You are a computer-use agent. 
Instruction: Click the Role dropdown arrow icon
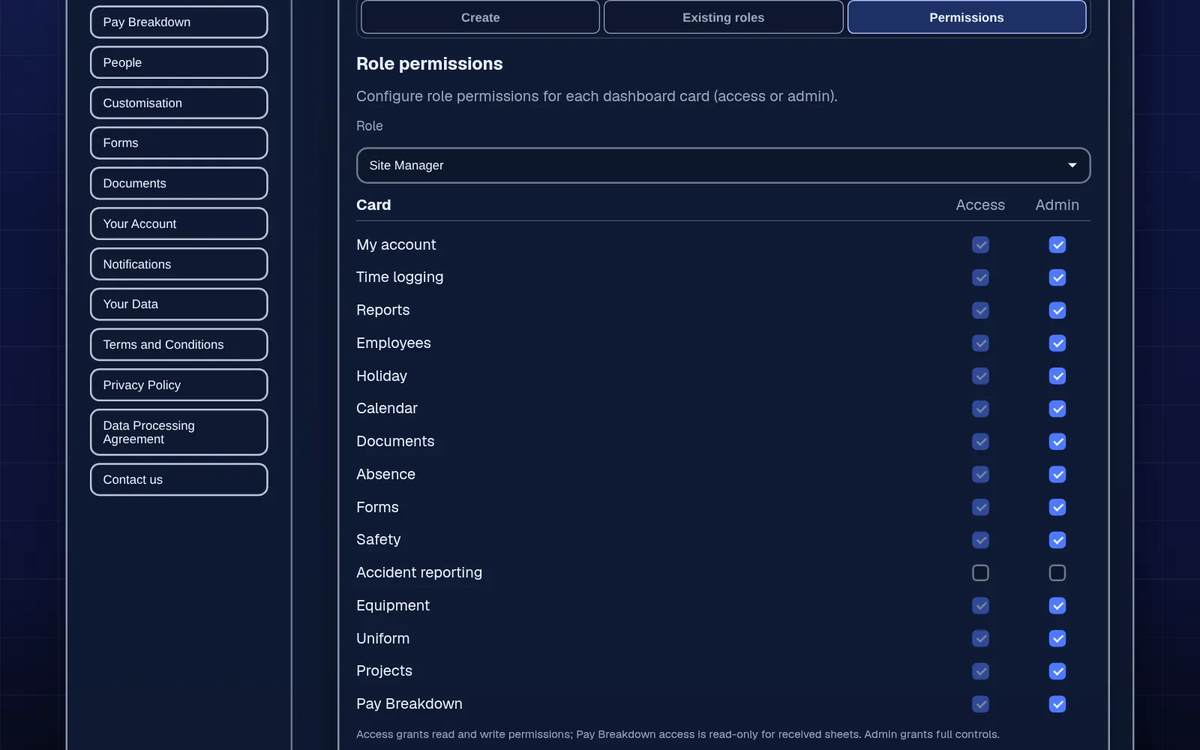click(x=1072, y=165)
